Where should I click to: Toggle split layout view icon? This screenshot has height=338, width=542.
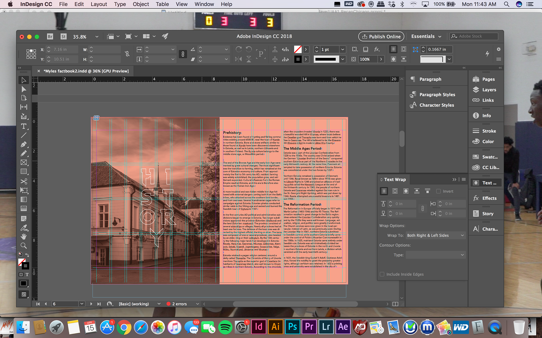(395, 304)
